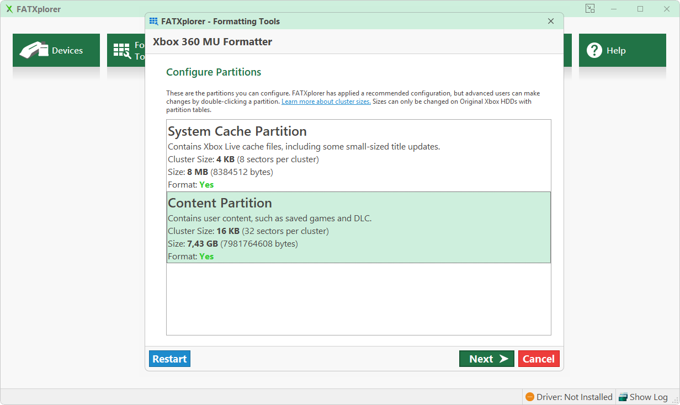Click the Configure Partitions heading
680x405 pixels.
click(214, 72)
